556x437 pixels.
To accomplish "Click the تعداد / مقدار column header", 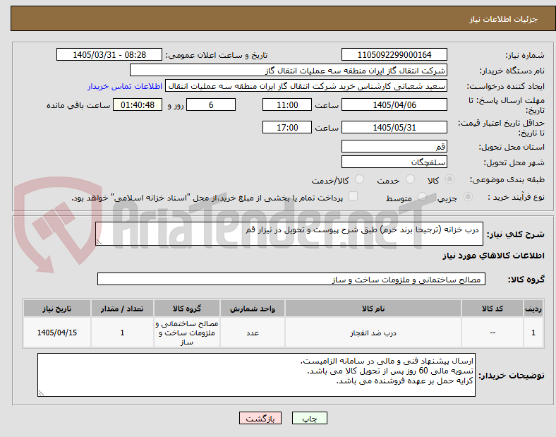I will point(122,309).
